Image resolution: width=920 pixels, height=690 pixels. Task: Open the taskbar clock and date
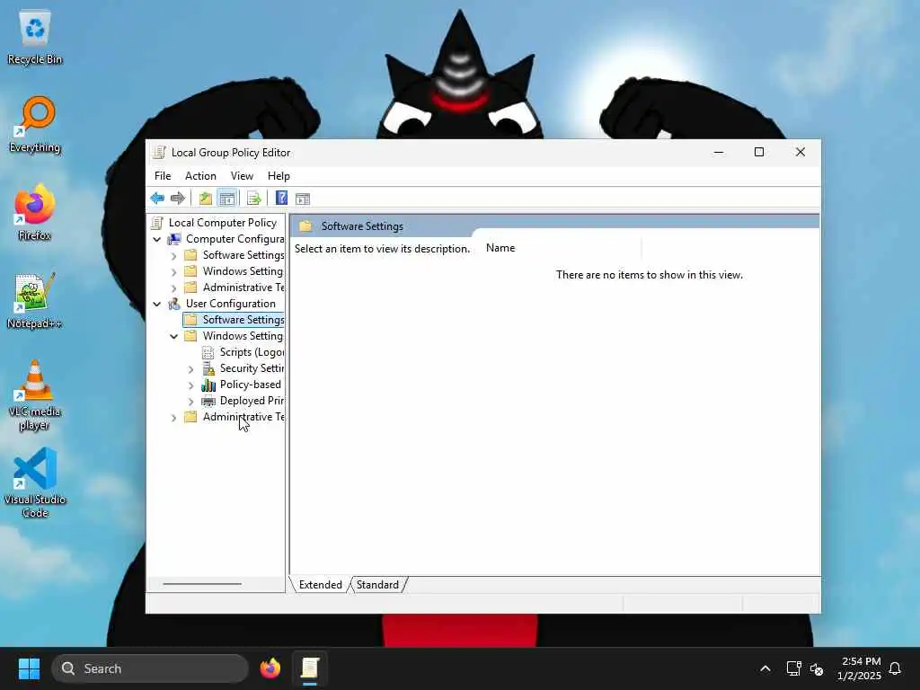pyautogui.click(x=860, y=668)
